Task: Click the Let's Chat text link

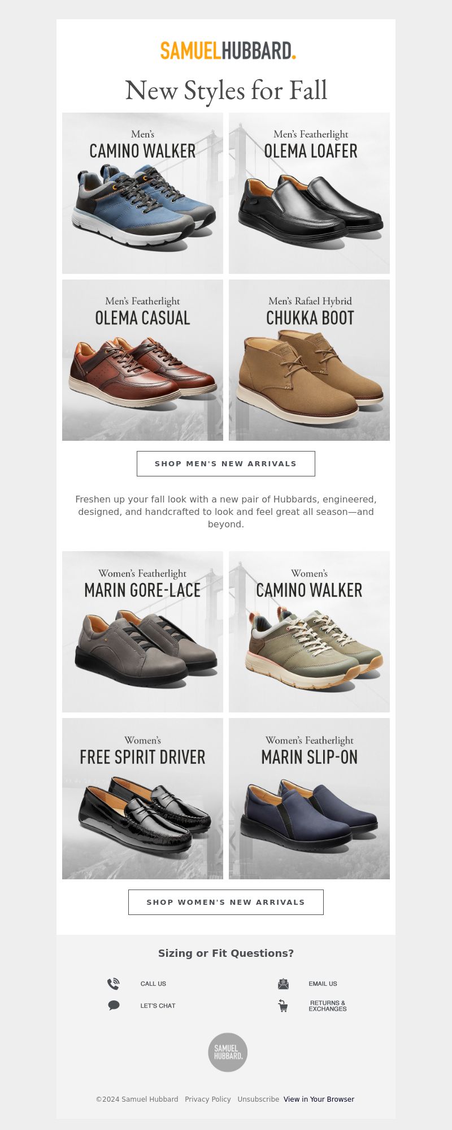Action: [158, 1006]
